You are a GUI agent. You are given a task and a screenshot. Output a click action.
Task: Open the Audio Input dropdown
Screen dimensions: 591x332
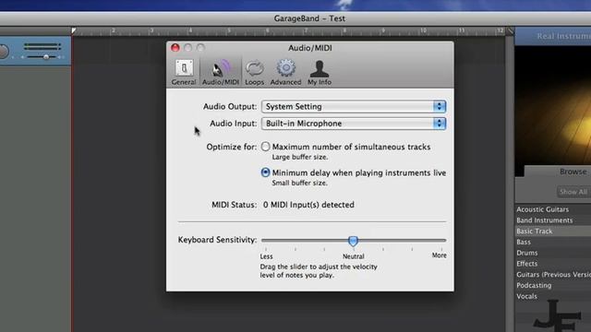(x=354, y=124)
